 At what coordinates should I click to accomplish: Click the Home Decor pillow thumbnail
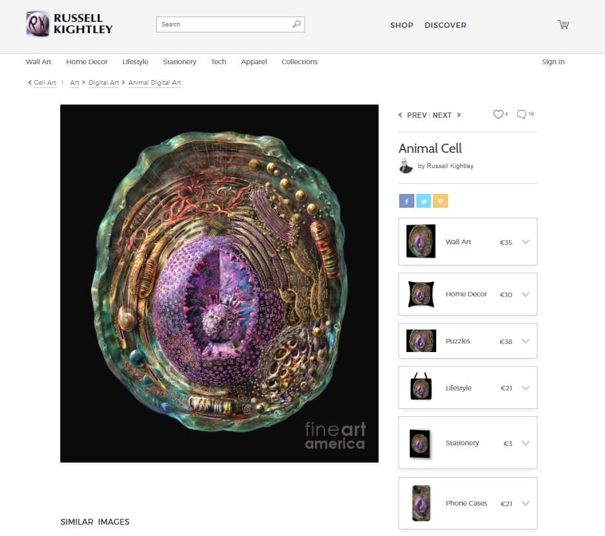point(421,294)
